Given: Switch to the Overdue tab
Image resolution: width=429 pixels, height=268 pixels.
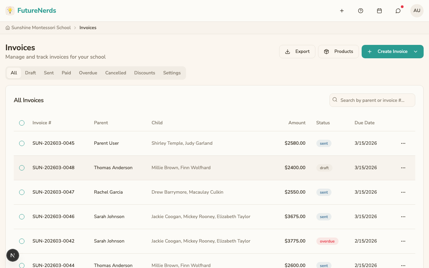Looking at the screenshot, I should coord(88,73).
